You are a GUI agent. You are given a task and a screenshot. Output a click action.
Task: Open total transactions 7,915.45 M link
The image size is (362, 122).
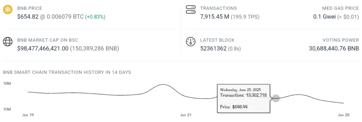(215, 17)
